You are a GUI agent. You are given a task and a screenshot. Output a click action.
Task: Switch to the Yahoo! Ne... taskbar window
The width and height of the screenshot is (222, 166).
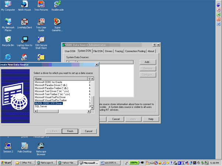67,163
